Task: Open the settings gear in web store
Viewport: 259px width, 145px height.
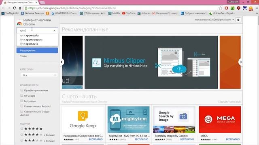Action: click(238, 20)
